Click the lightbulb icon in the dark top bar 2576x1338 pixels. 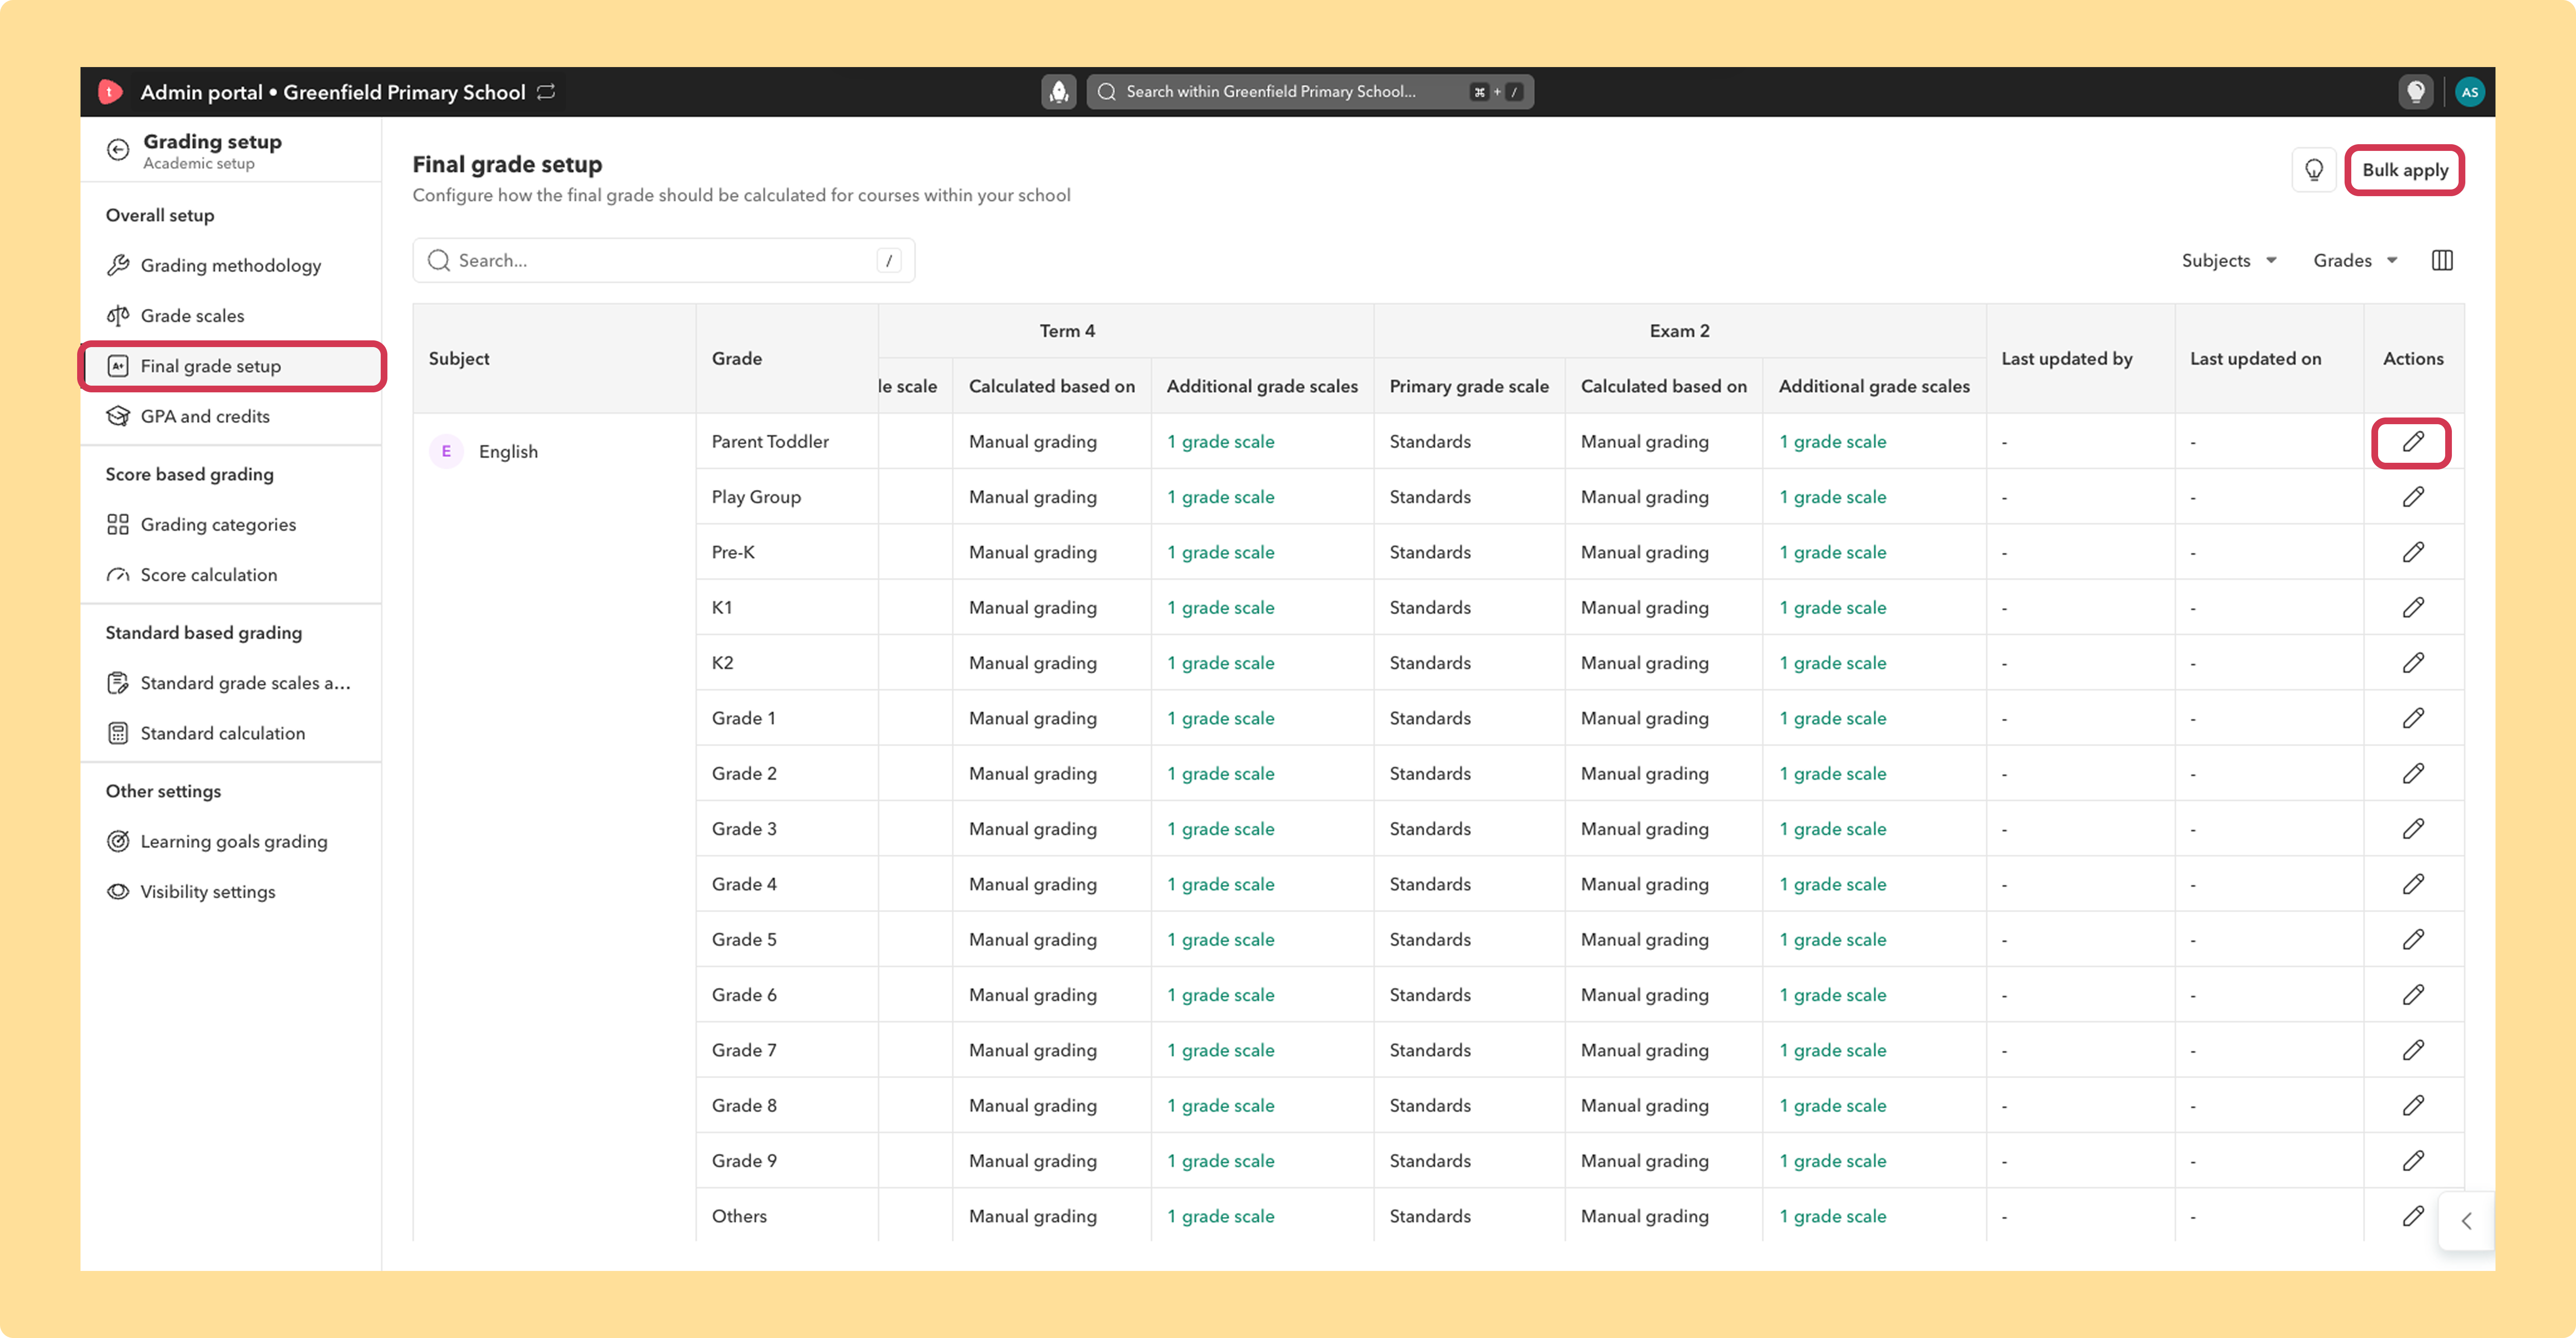2415,92
